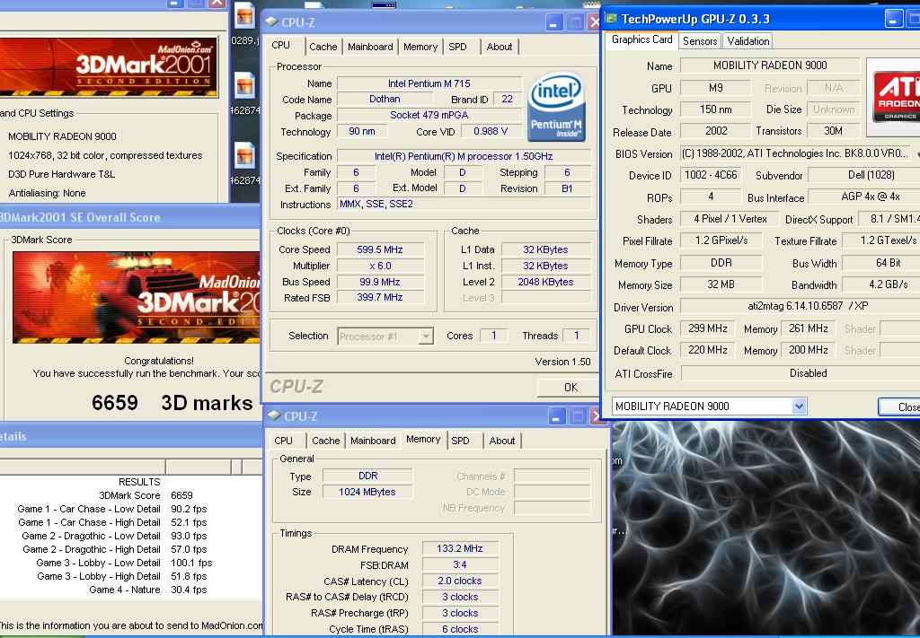The image size is (920, 638).
Task: Select the lower desktop image file icon
Action: coord(244,156)
